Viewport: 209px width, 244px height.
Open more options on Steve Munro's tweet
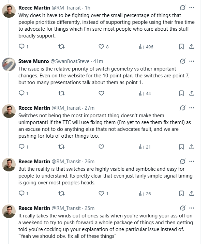coord(192,61)
